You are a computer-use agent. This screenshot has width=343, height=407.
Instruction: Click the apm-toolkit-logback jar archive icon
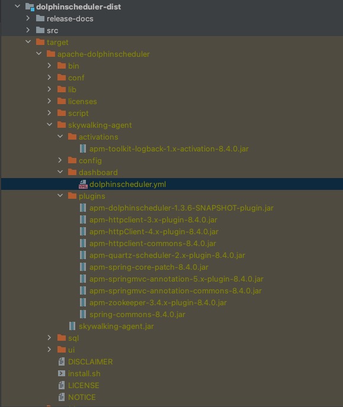coord(83,148)
